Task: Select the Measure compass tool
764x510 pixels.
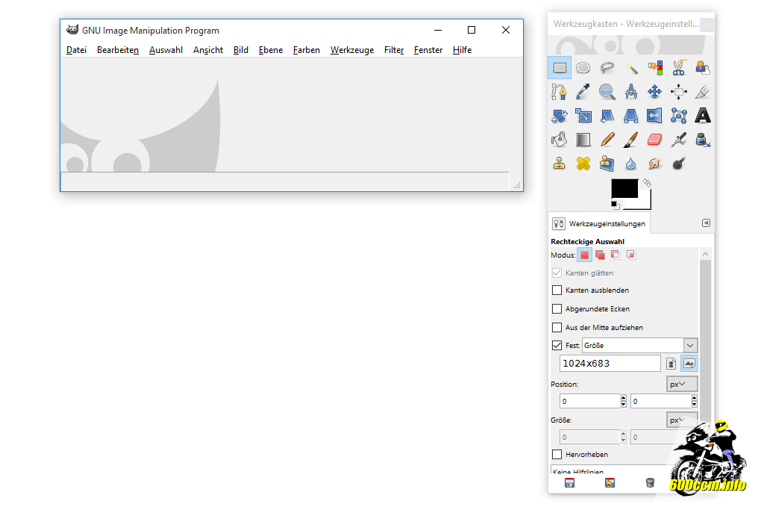Action: (631, 92)
